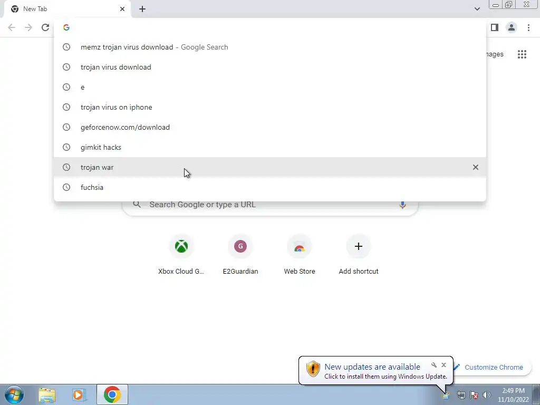Open the Web Store shortcut
Image resolution: width=540 pixels, height=405 pixels.
[x=300, y=255]
